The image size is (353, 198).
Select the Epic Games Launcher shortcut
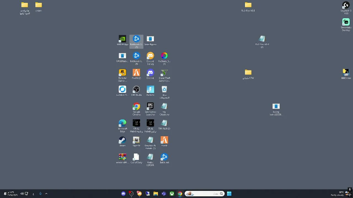[x=150, y=109]
